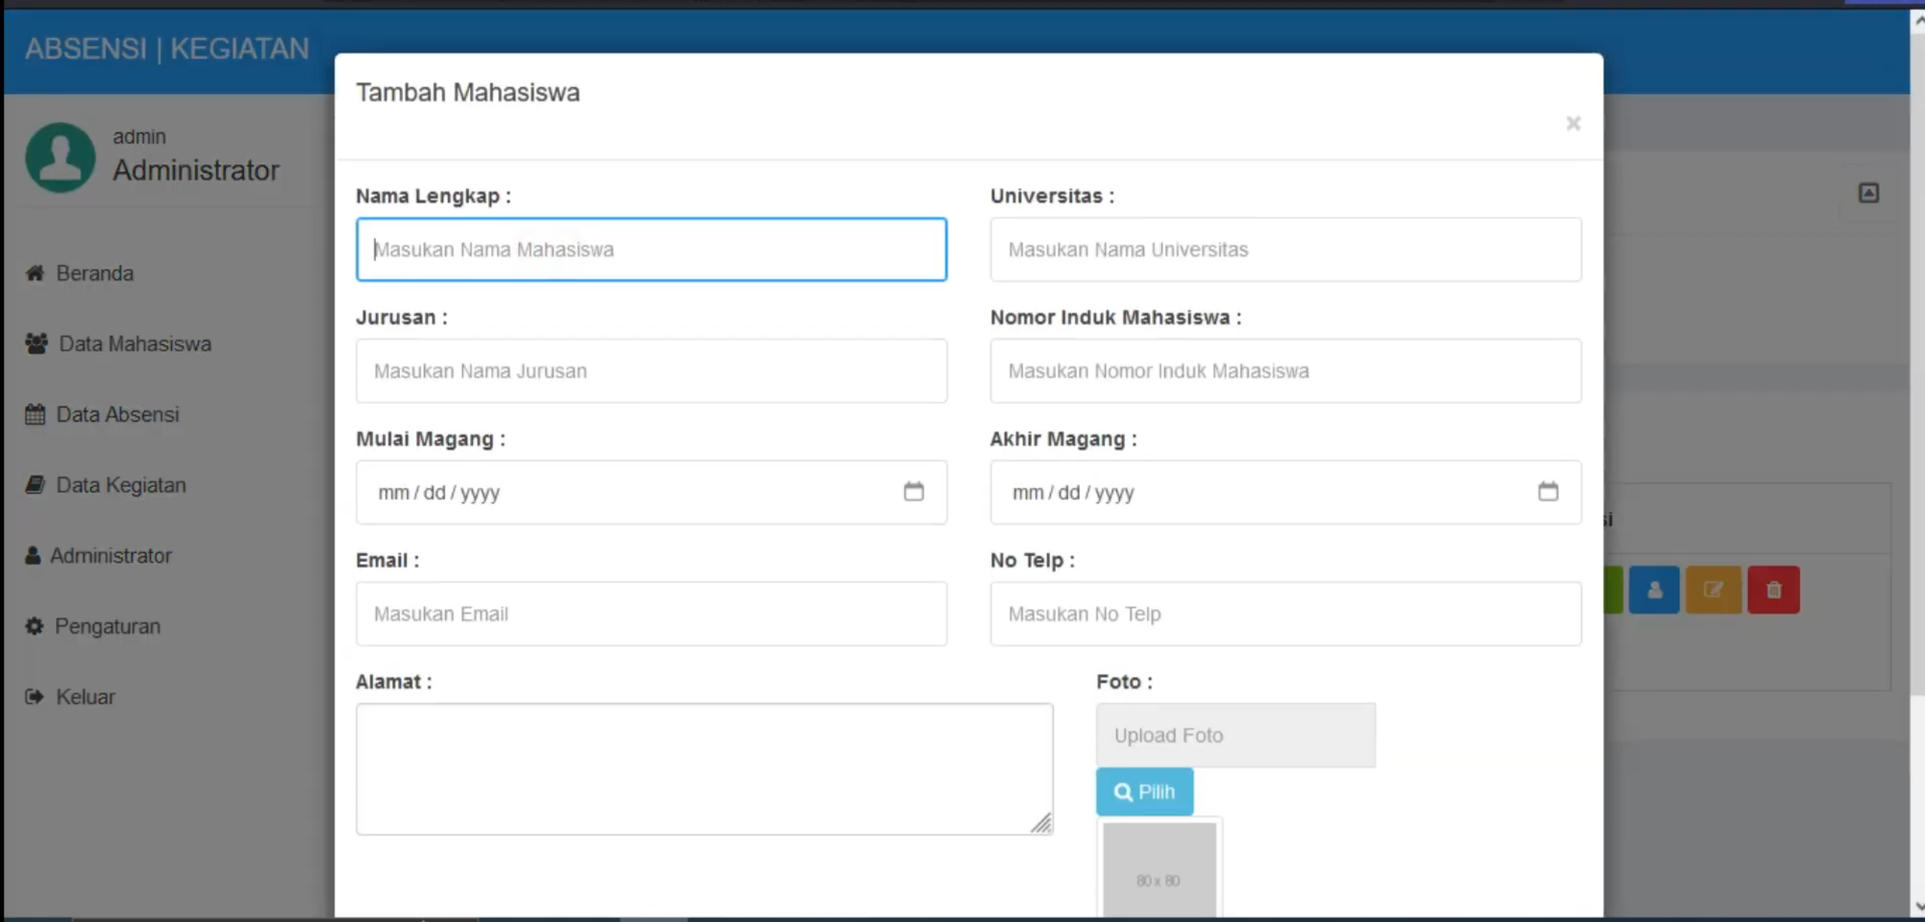Image resolution: width=1925 pixels, height=922 pixels.
Task: Open Beranda in the sidebar
Action: [x=79, y=273]
